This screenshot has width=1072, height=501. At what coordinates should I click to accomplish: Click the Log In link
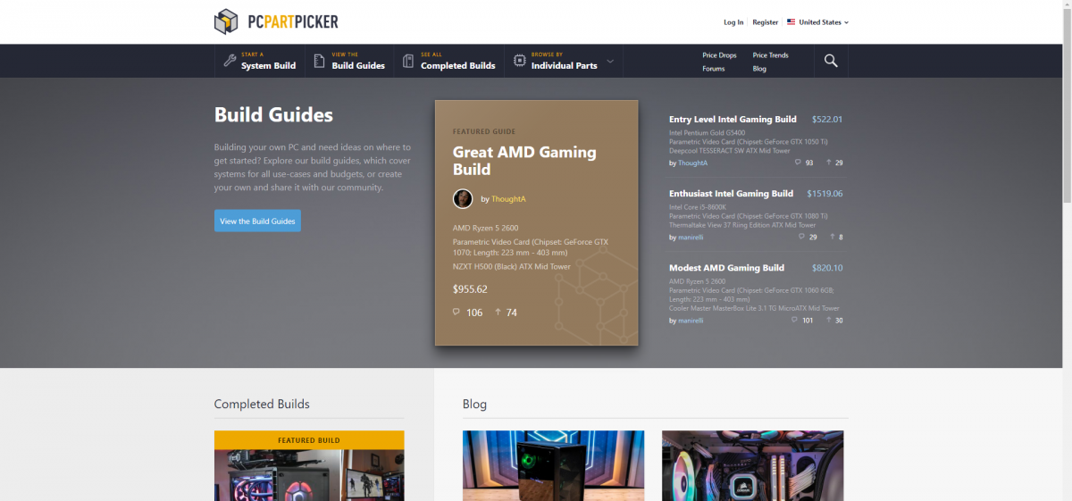733,22
